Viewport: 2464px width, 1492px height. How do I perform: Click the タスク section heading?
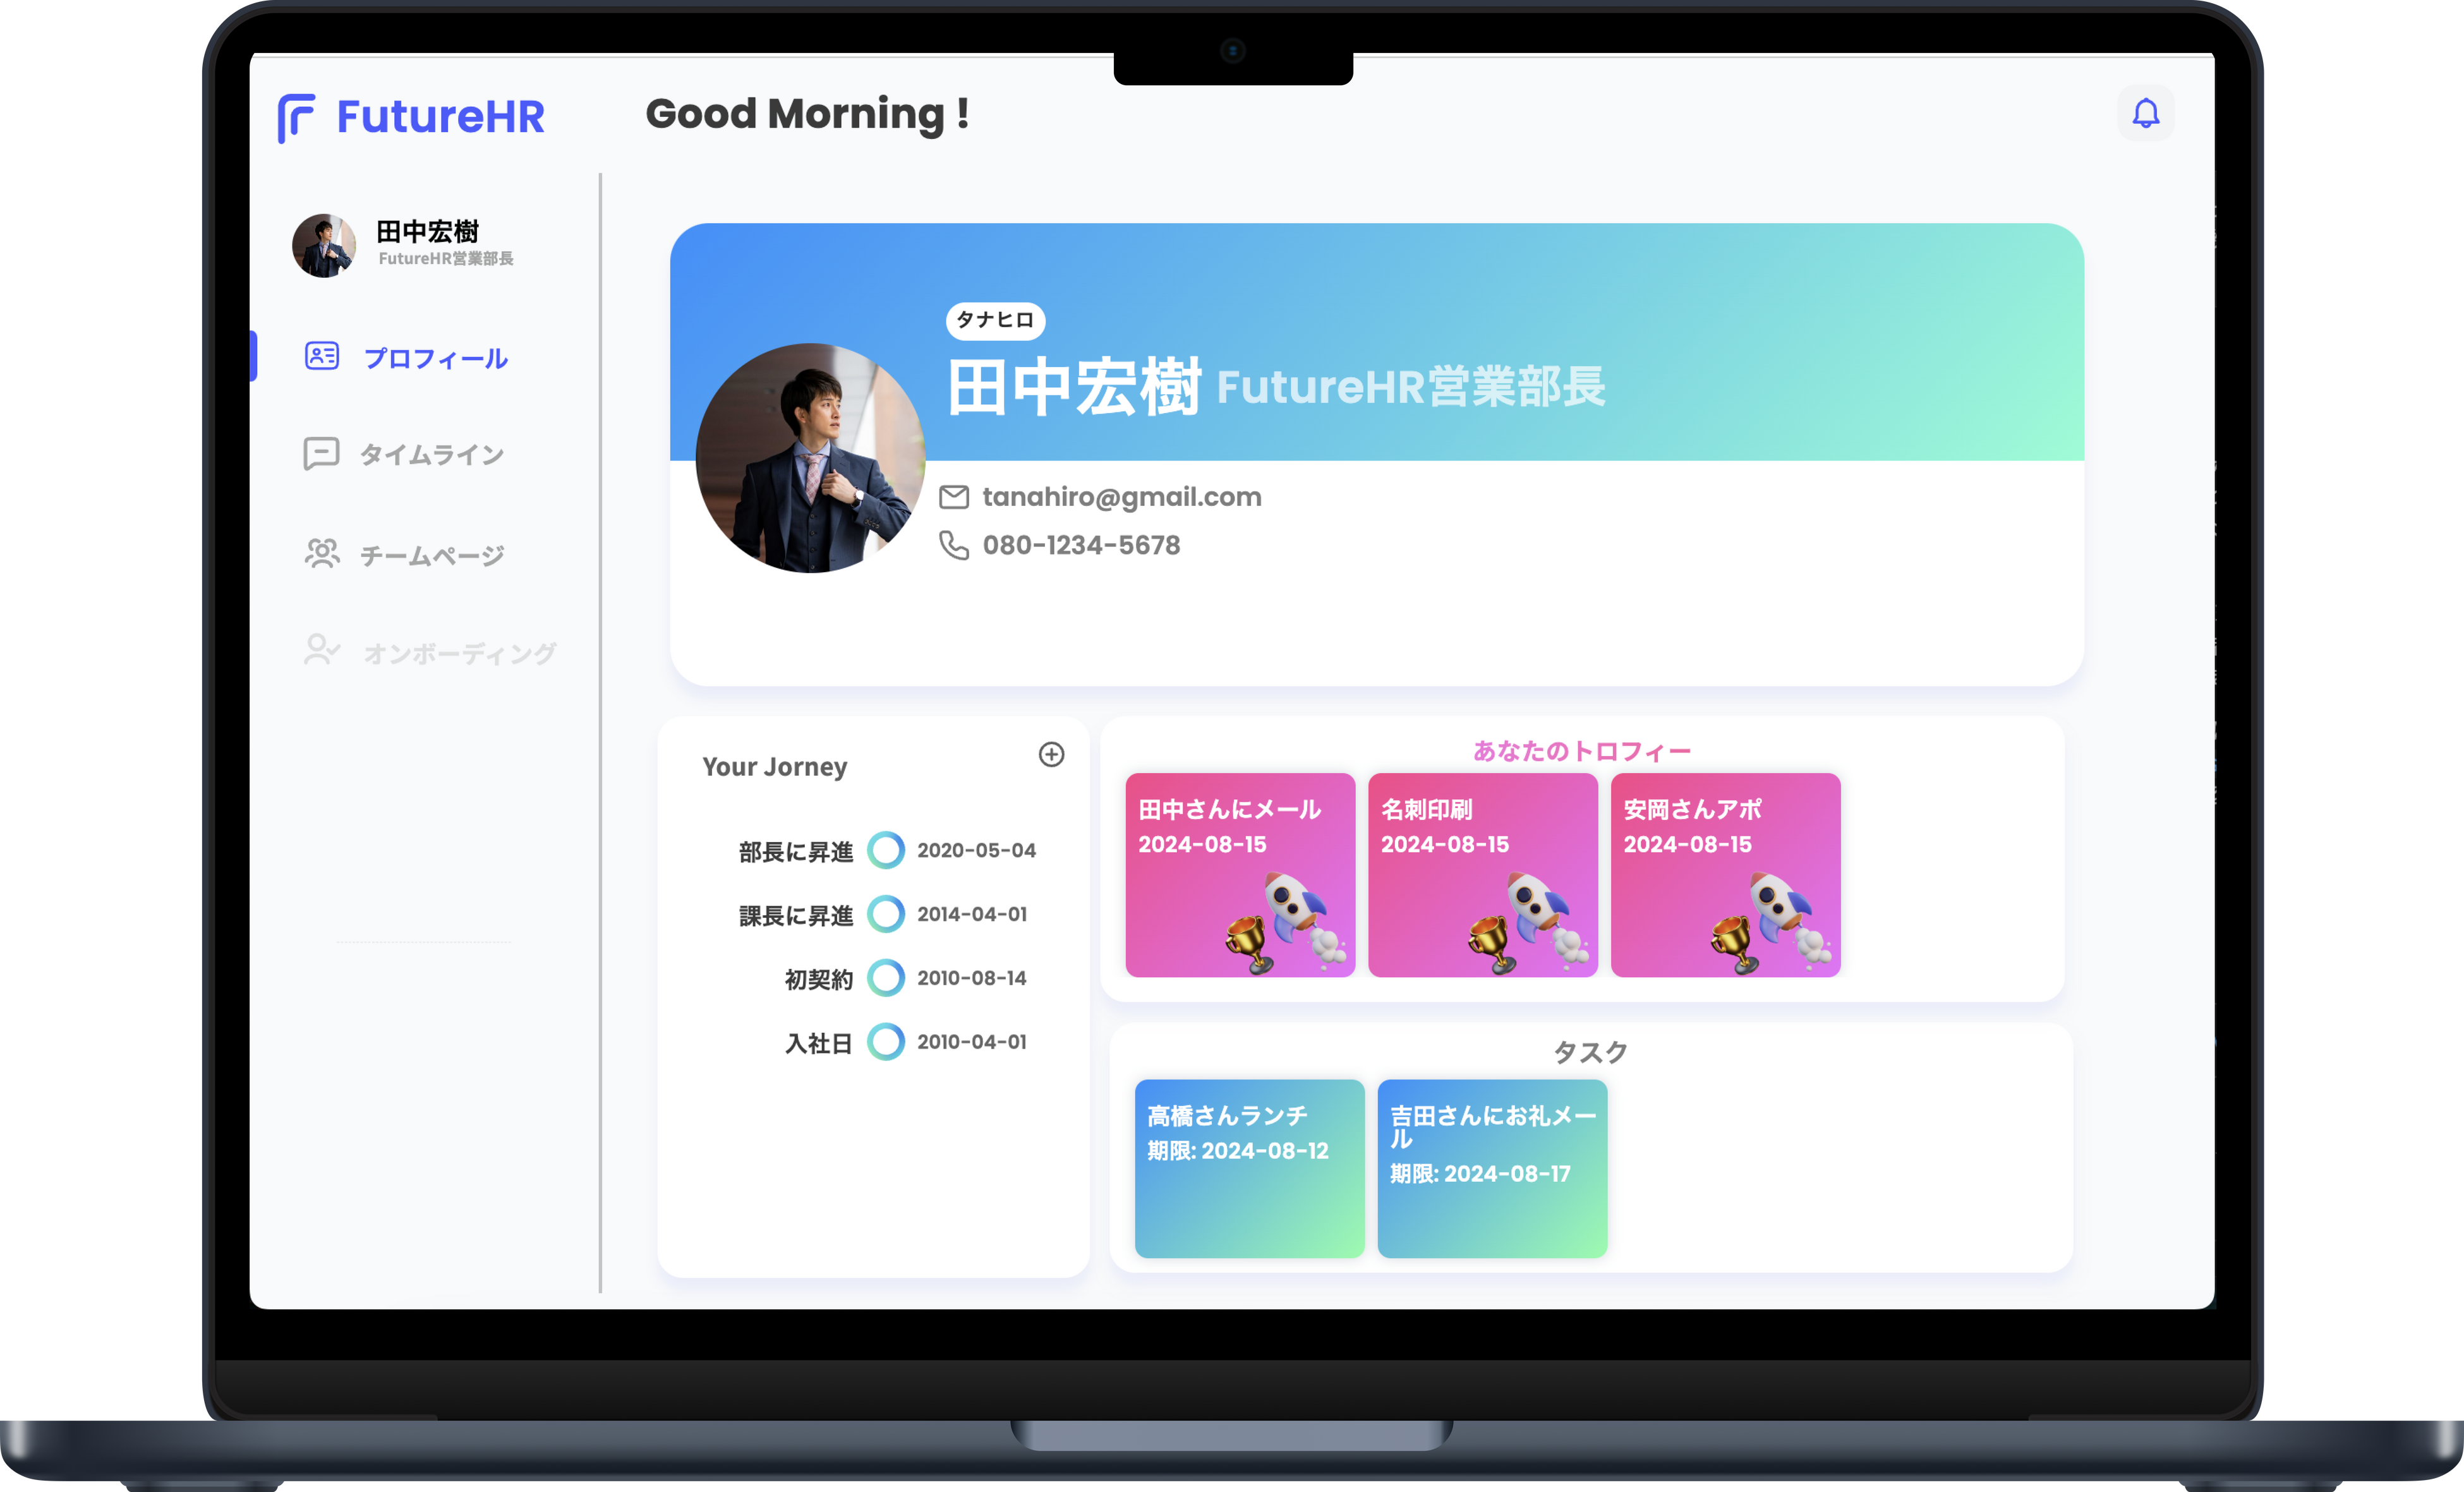1591,1052
